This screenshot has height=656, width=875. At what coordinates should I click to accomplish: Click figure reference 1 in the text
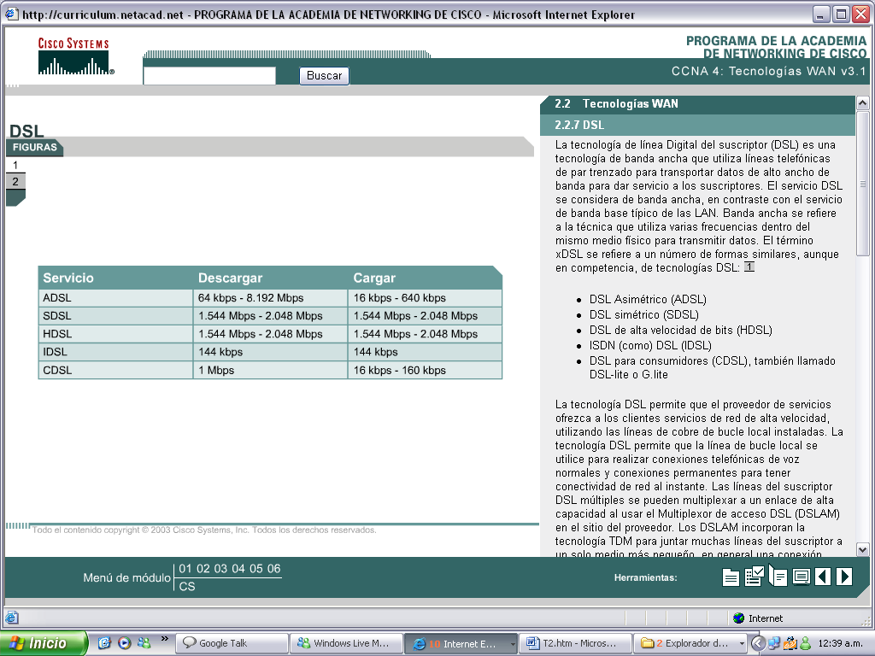749,267
